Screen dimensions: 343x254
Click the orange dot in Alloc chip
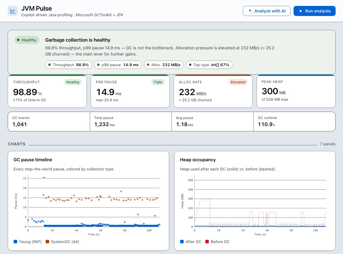click(x=148, y=65)
